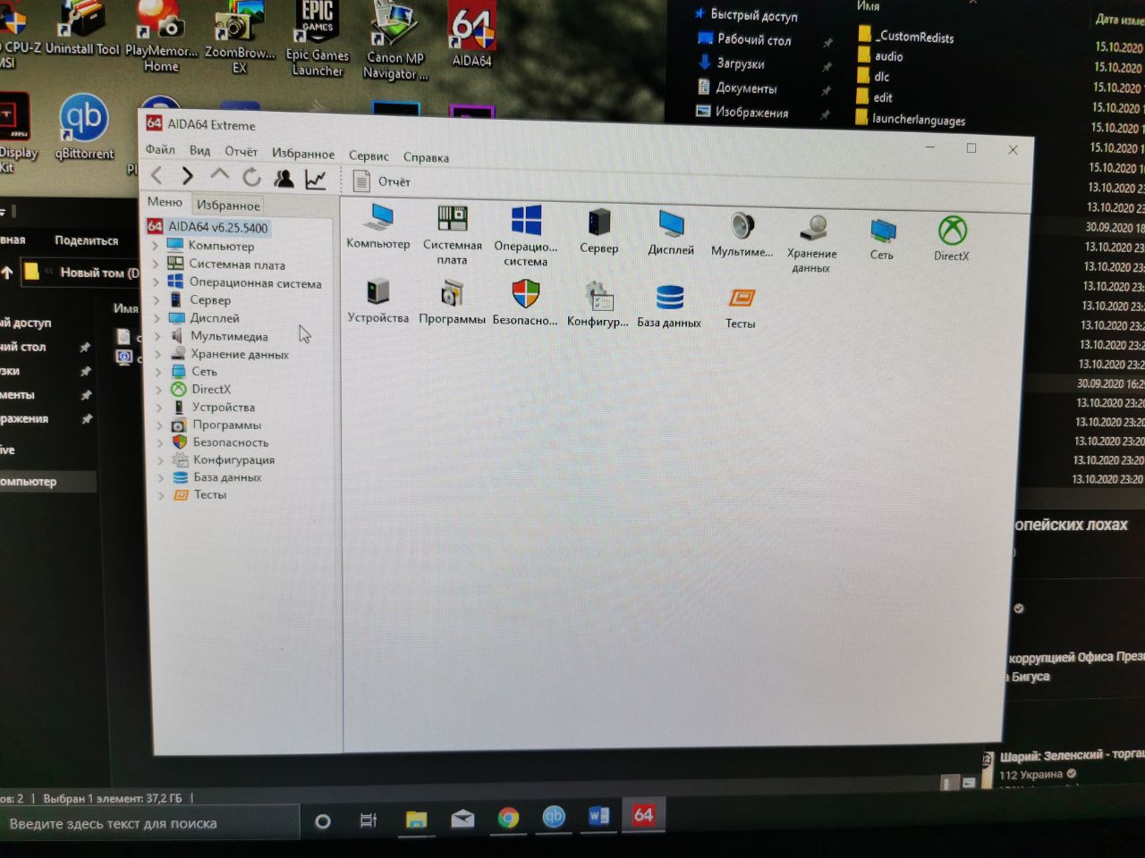Expand the Операционная система tree node

[157, 282]
